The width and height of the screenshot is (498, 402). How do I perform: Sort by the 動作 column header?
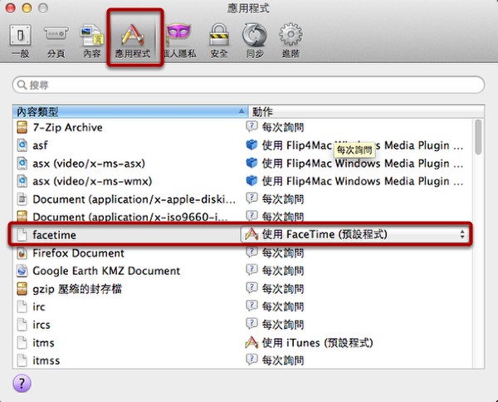(x=366, y=112)
